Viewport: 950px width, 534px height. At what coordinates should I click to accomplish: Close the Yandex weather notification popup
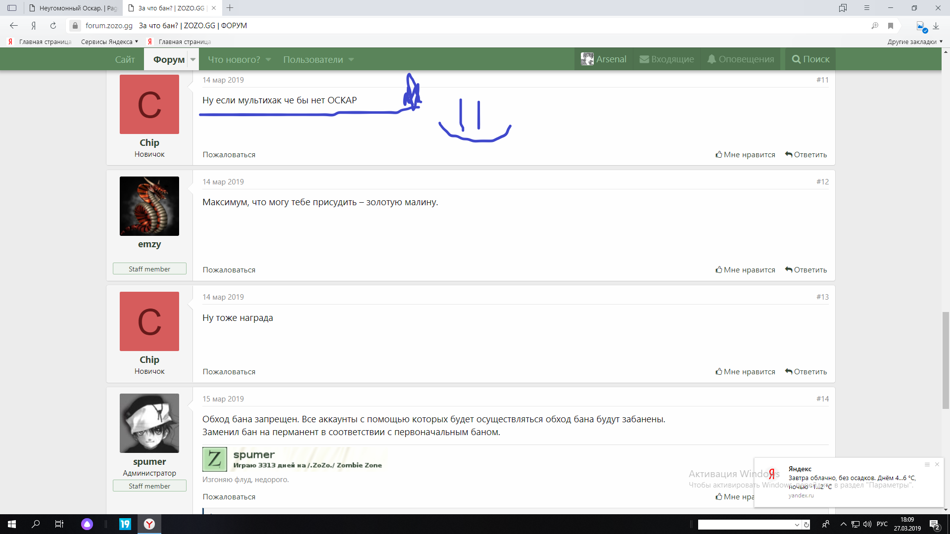click(937, 464)
